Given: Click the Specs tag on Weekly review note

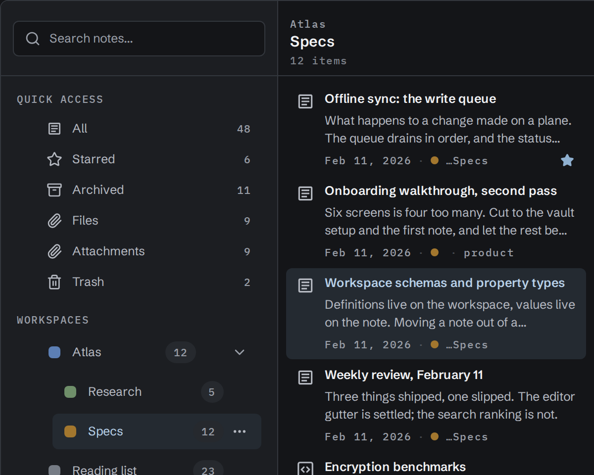Looking at the screenshot, I should (467, 437).
